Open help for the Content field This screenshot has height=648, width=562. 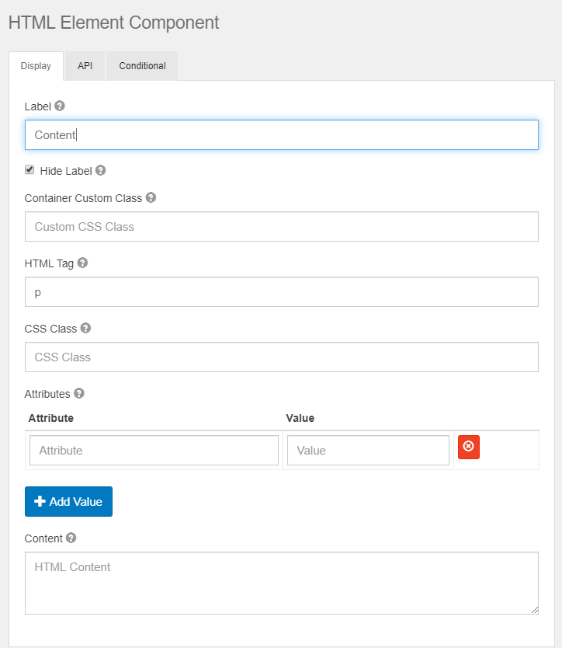[x=70, y=538]
